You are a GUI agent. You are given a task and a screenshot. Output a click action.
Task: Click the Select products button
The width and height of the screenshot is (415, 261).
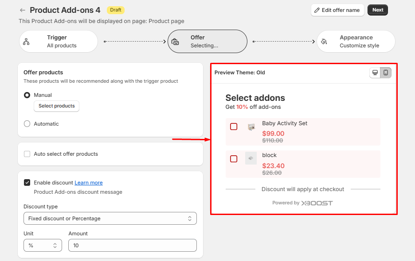tap(57, 106)
